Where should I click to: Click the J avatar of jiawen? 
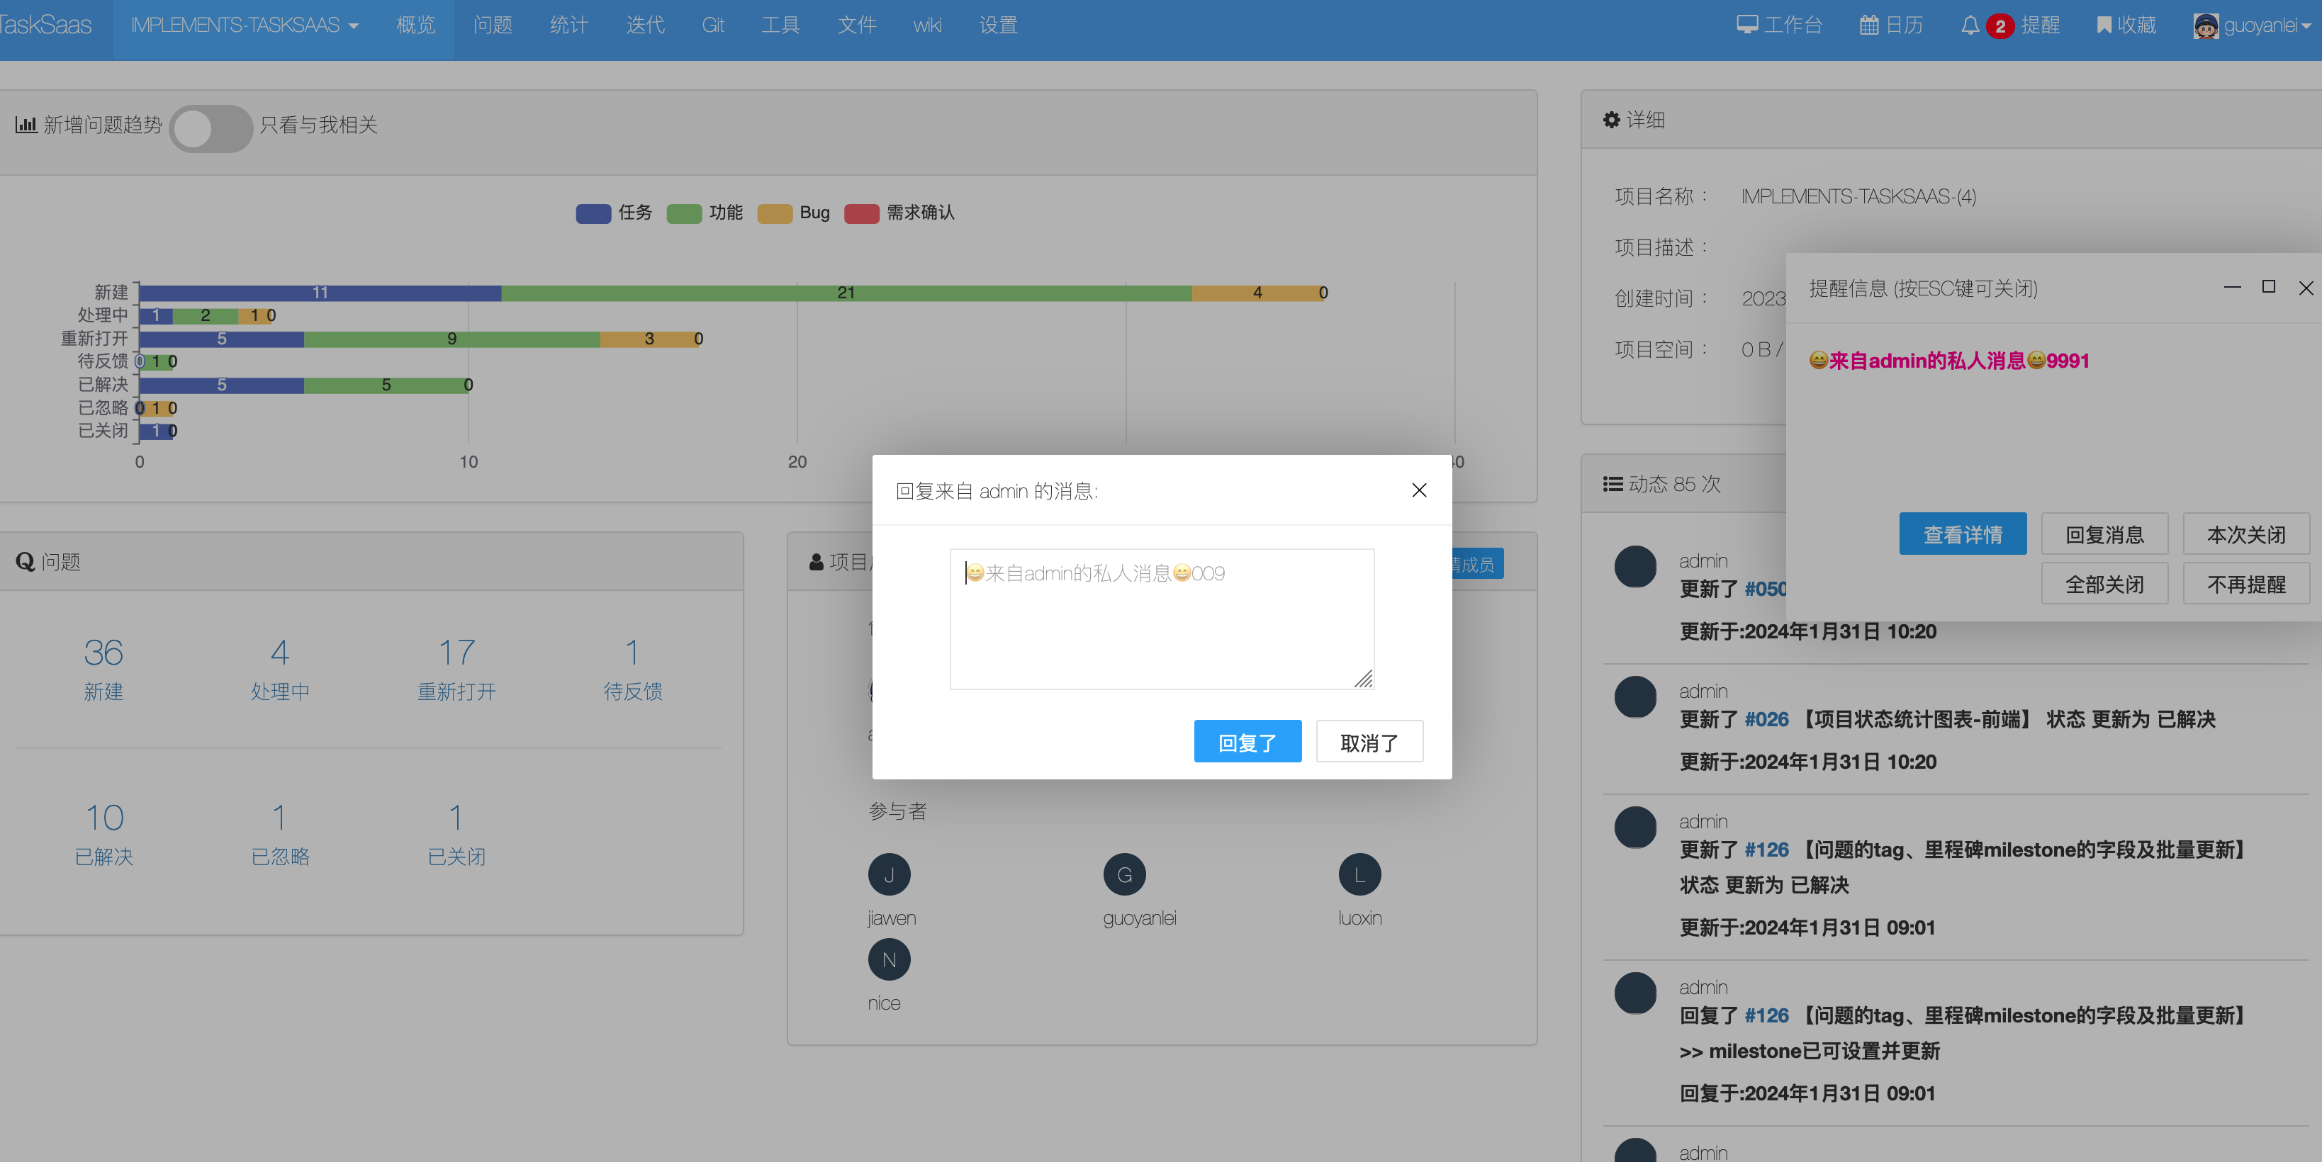[x=889, y=874]
